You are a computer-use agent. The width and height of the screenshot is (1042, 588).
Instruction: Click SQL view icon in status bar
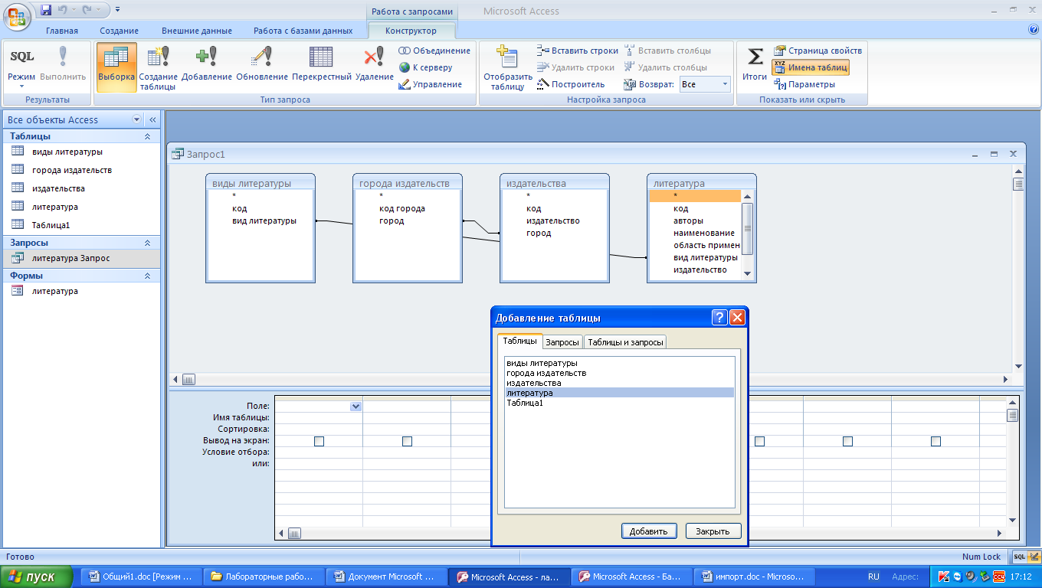click(1020, 557)
